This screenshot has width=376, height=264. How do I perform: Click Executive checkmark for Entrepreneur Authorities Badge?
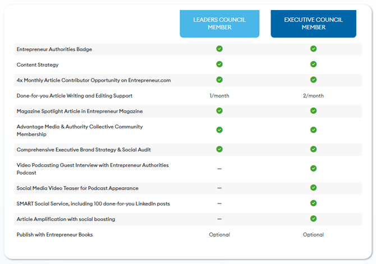coord(313,49)
